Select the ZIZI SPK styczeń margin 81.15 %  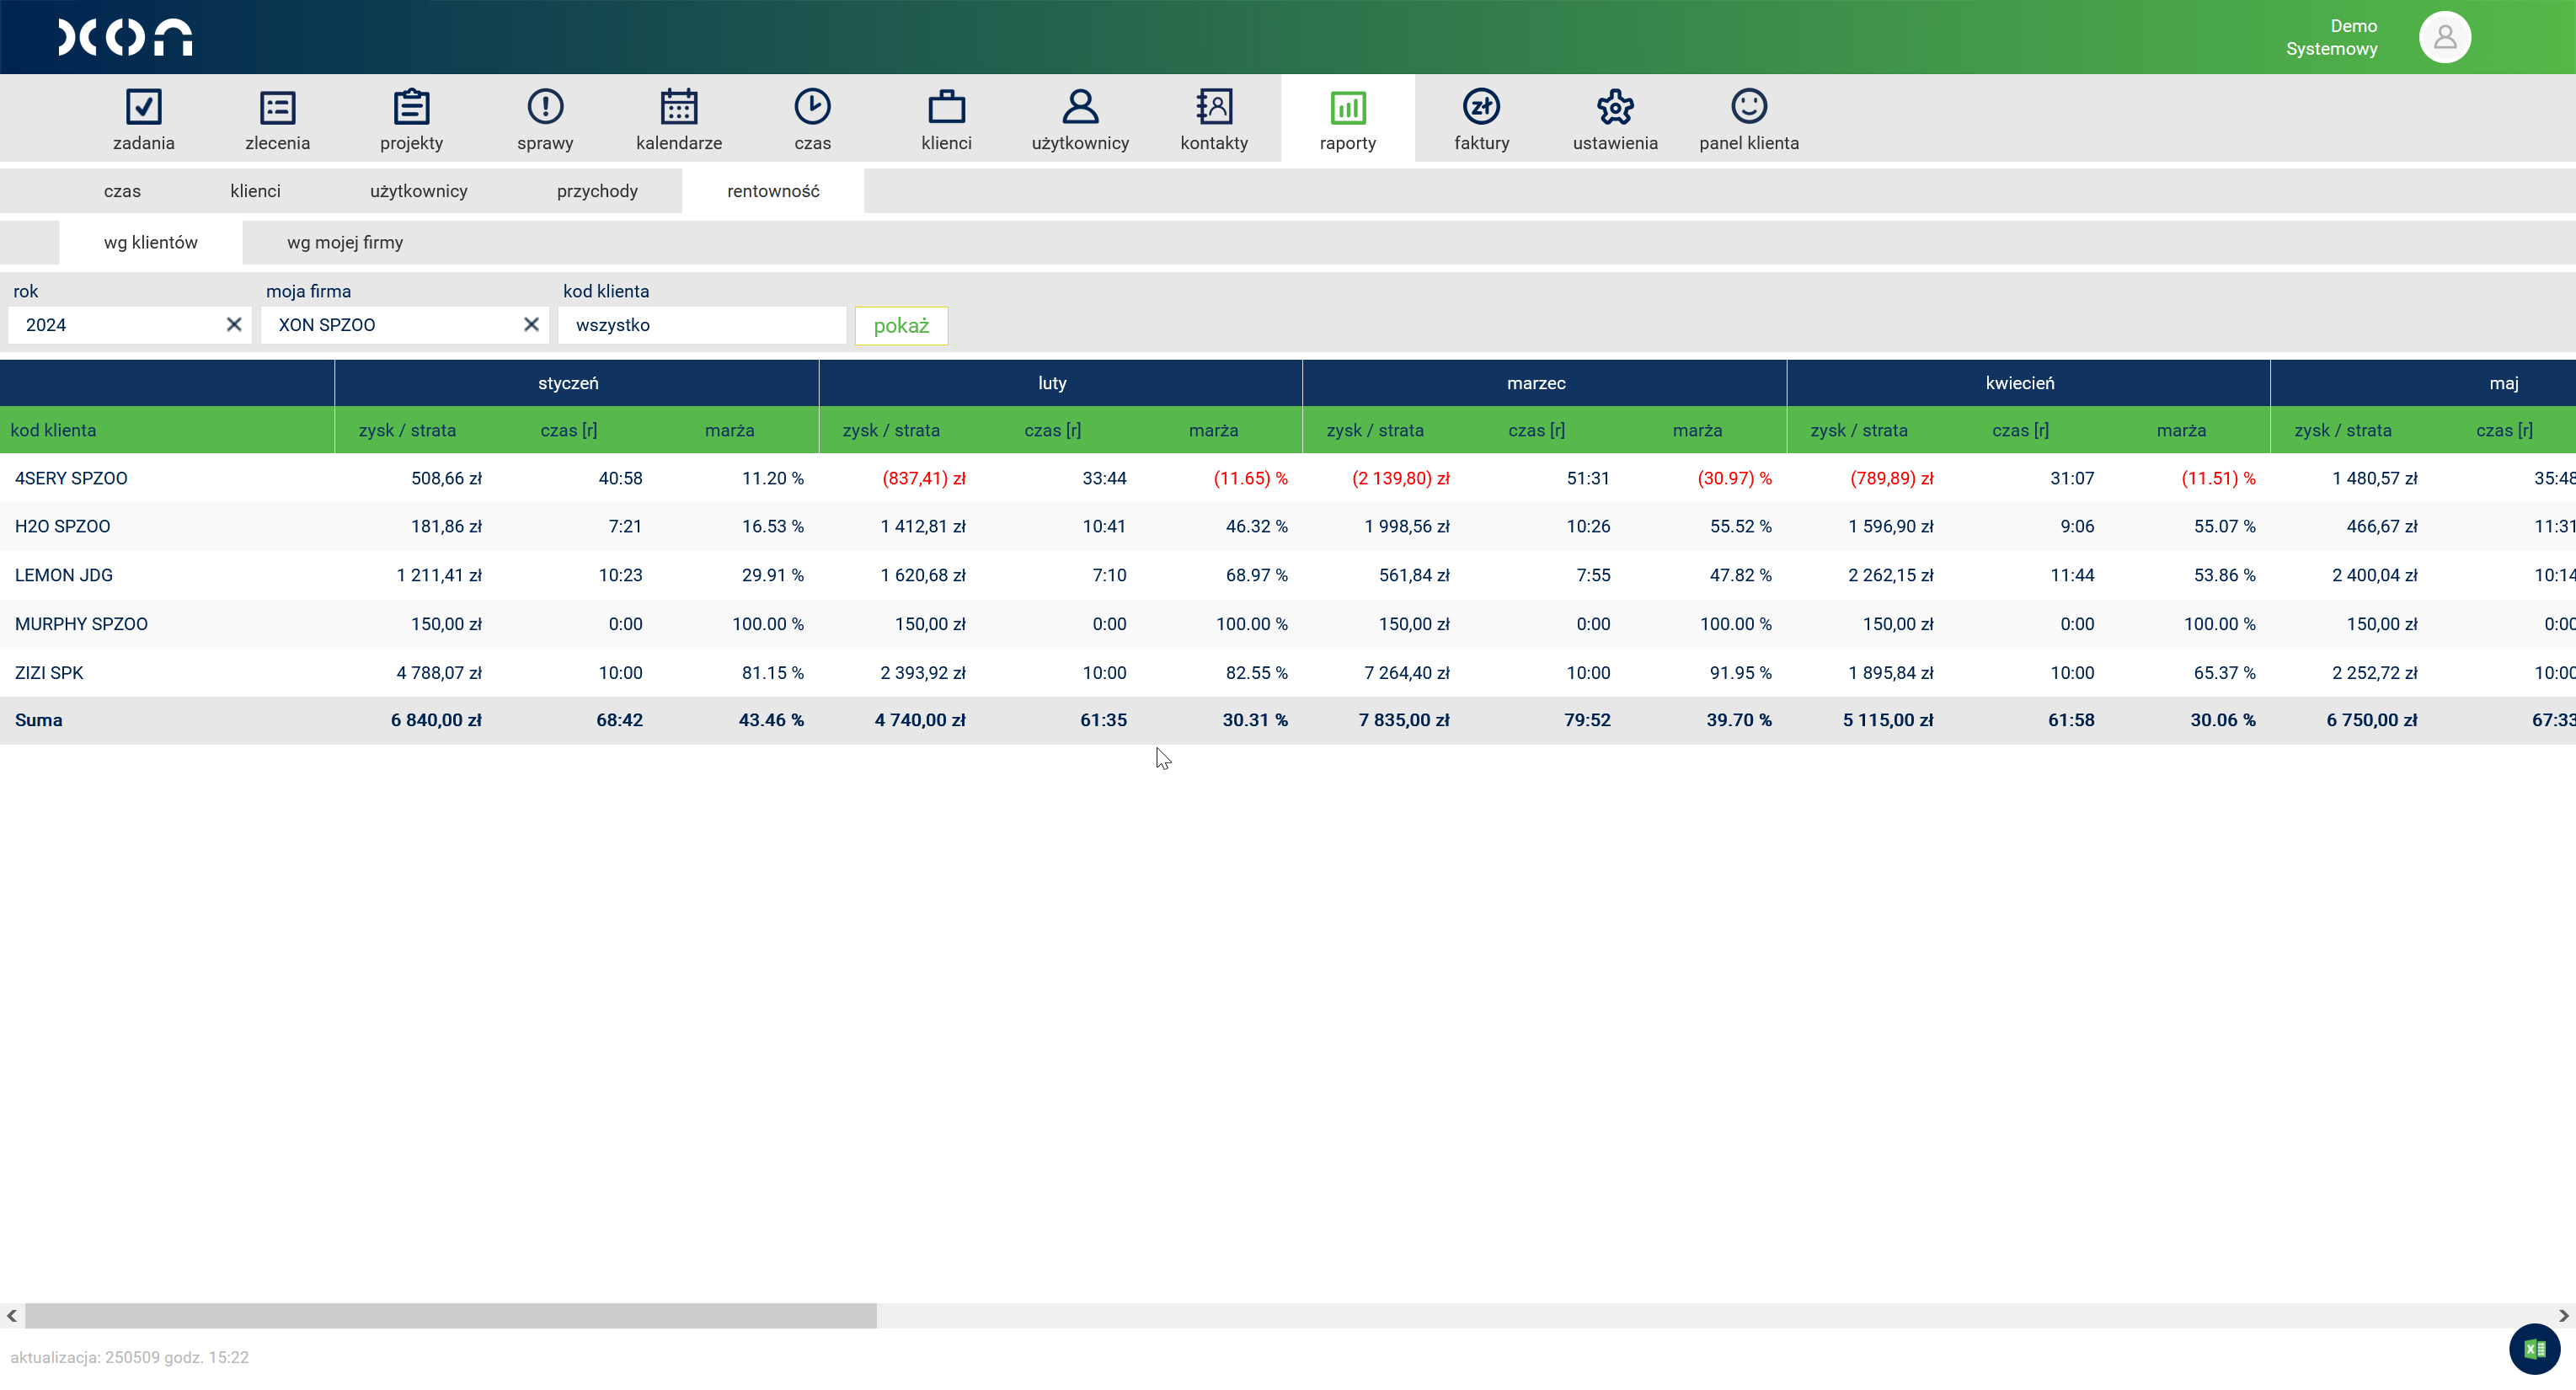click(x=772, y=673)
